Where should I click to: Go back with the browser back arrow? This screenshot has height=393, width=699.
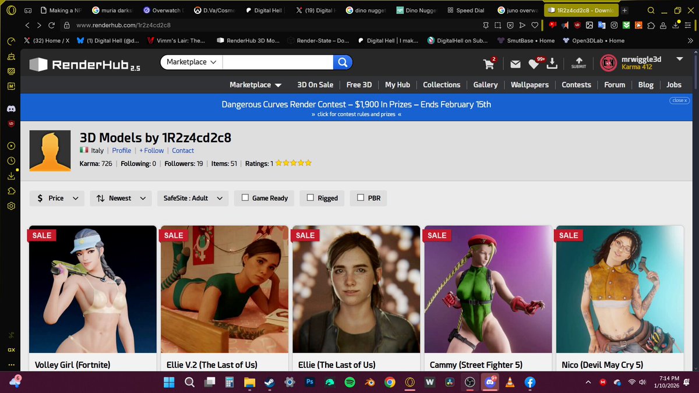(x=27, y=25)
